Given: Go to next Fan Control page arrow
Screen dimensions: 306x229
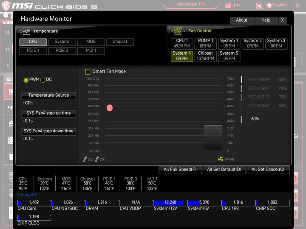Looking at the screenshot, I should pos(184,31).
